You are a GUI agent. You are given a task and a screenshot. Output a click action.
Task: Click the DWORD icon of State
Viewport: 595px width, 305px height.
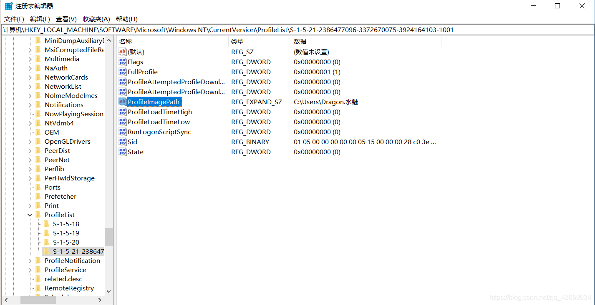(123, 152)
